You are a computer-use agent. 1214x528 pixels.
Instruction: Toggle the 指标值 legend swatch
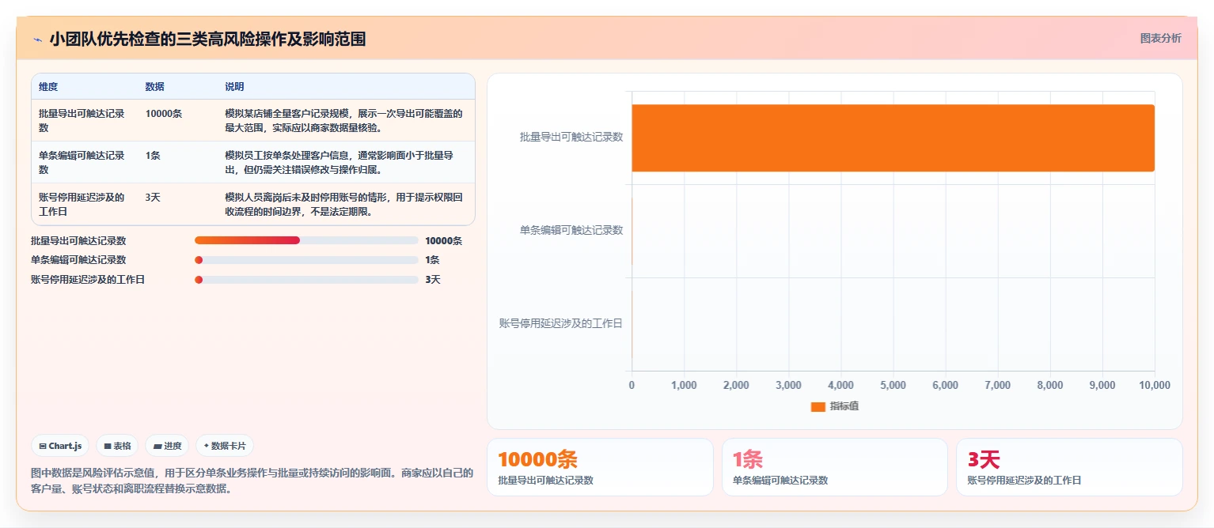(x=818, y=406)
